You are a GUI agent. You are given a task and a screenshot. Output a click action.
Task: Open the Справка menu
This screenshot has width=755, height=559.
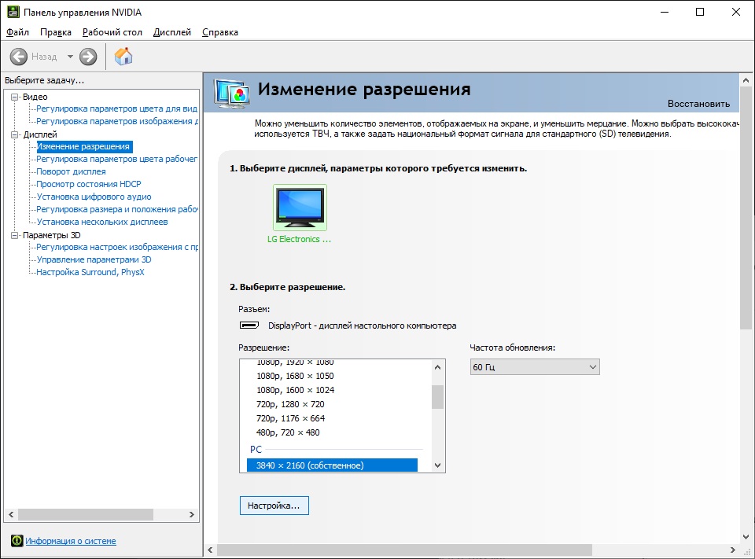point(220,32)
